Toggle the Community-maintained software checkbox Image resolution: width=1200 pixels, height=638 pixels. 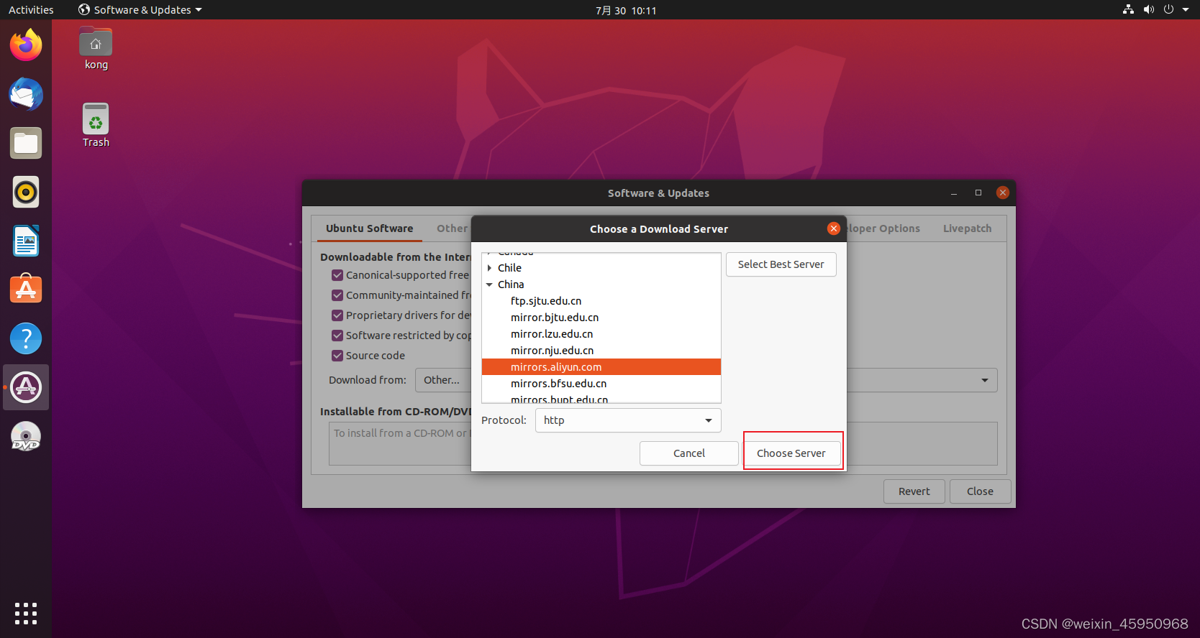pos(337,295)
